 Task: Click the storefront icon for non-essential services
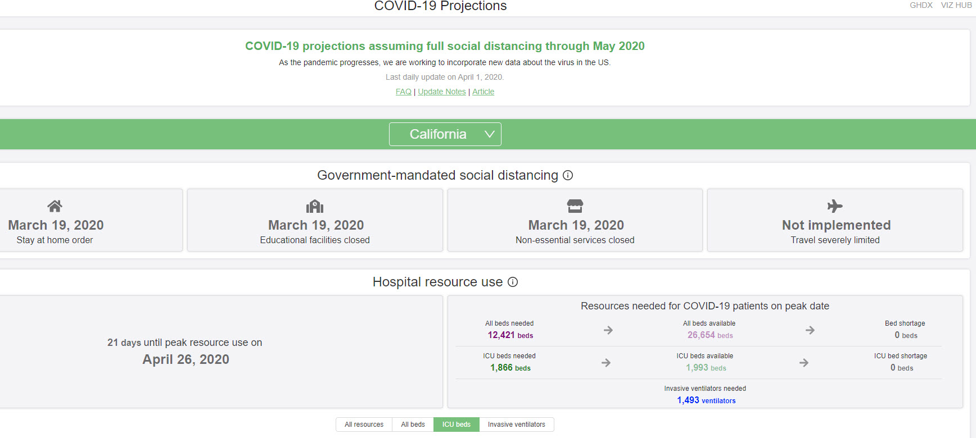[x=575, y=206]
